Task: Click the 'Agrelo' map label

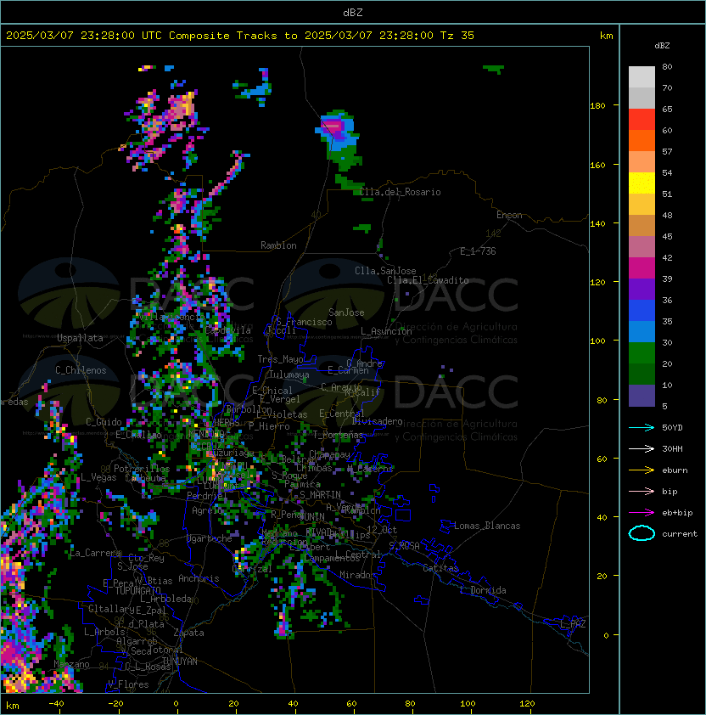Action: pyautogui.click(x=207, y=510)
